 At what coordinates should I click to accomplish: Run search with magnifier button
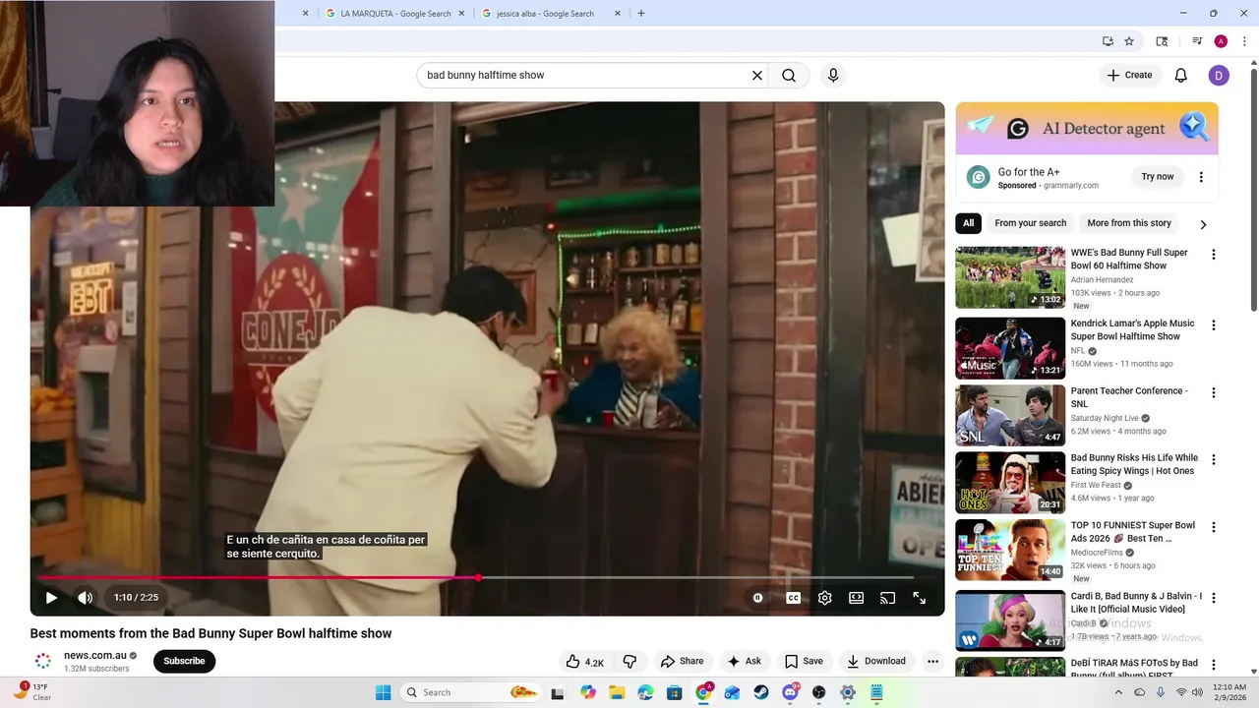(x=789, y=75)
